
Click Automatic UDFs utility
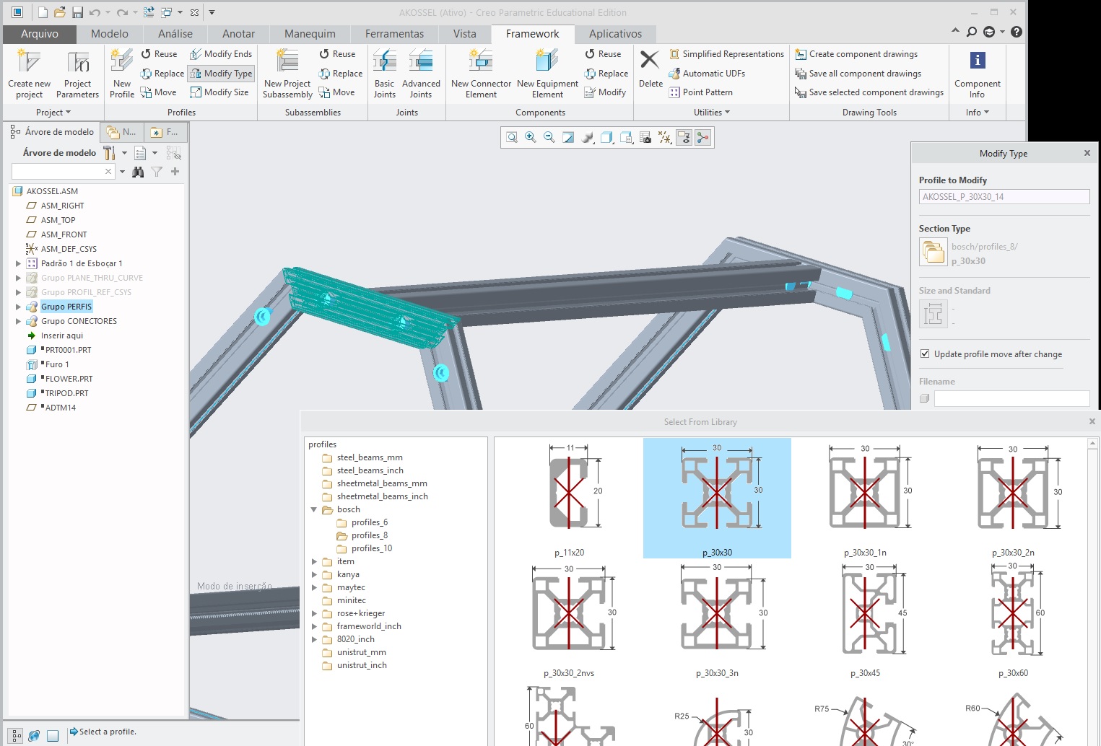click(707, 74)
